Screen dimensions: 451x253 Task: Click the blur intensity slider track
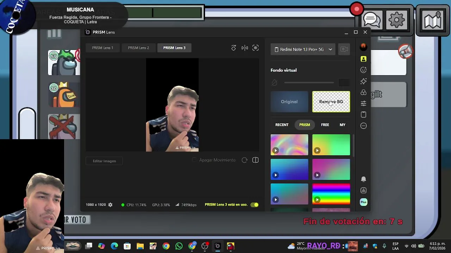(x=309, y=83)
